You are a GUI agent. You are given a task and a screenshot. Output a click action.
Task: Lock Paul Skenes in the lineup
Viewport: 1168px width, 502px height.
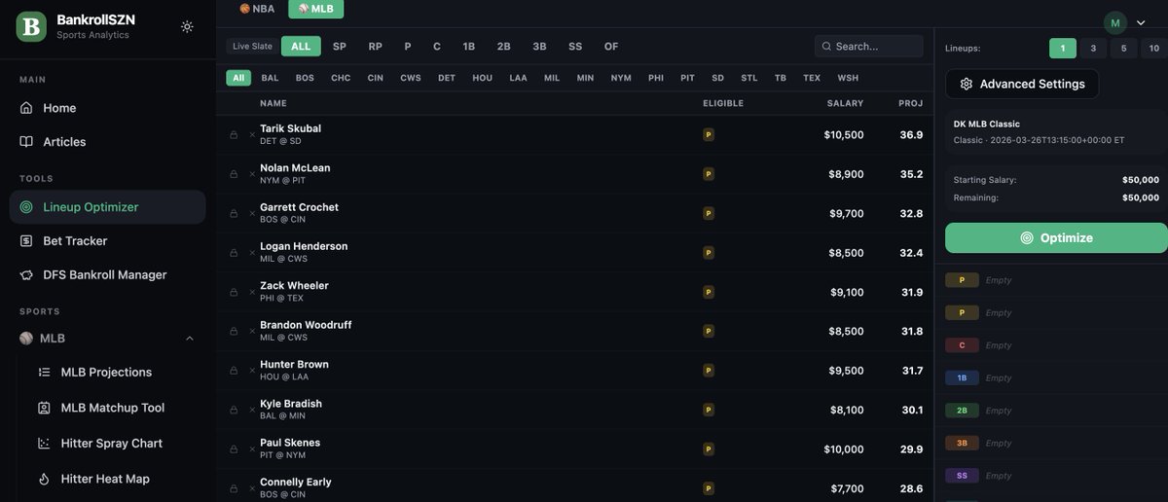pos(234,448)
